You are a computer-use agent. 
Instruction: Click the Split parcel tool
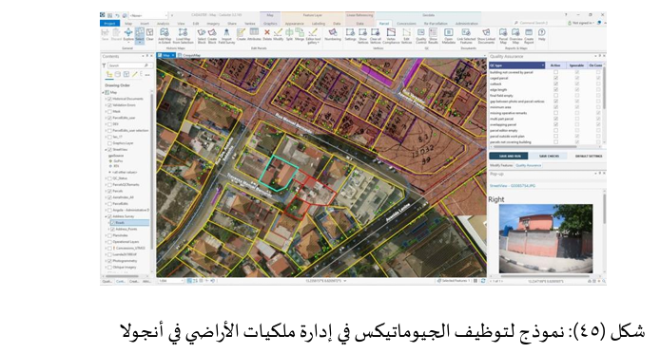(x=289, y=35)
